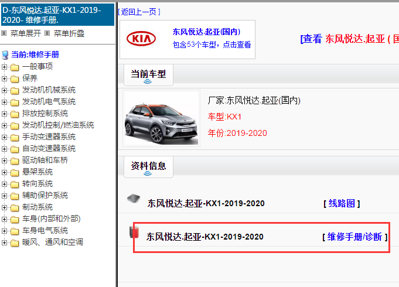
Task: Click the folder icon beside 辅助保护系统
Action: click(15, 196)
